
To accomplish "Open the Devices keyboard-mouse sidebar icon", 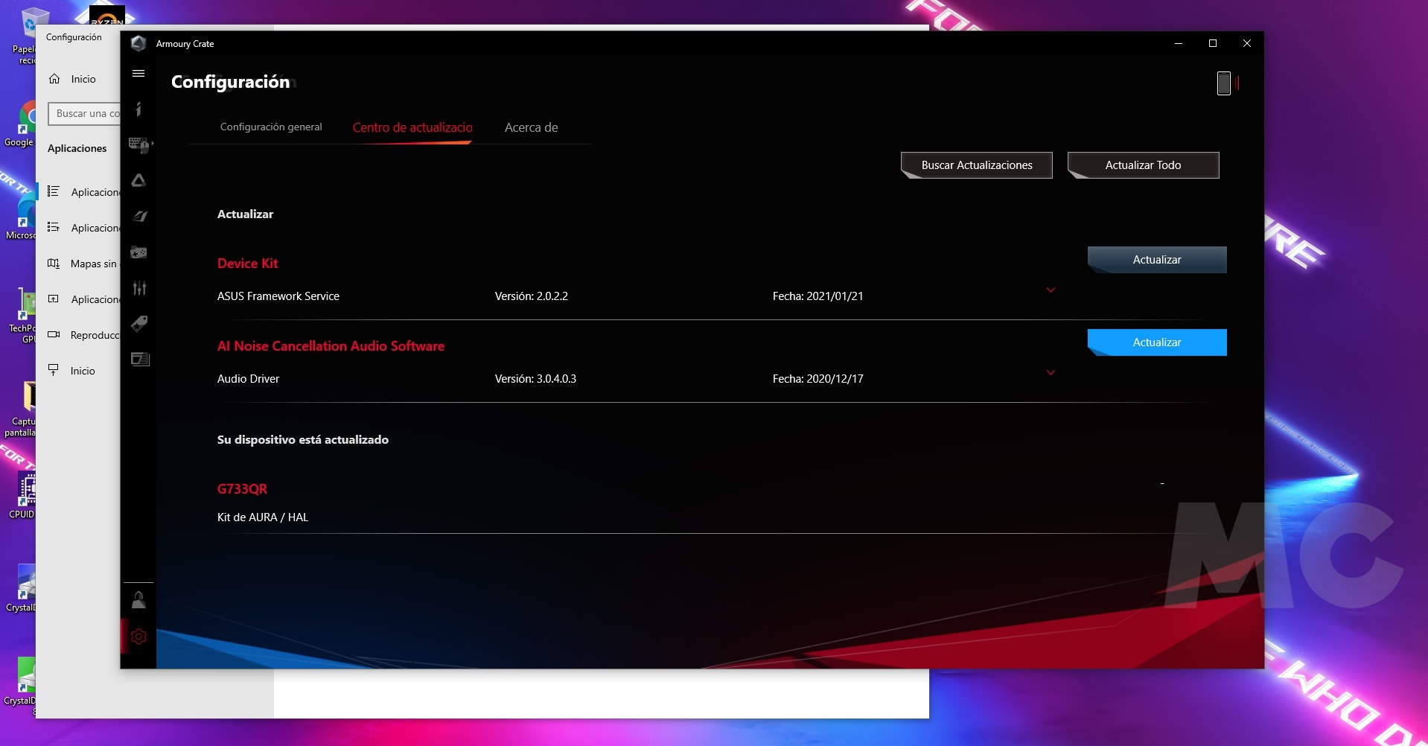I will [x=139, y=144].
